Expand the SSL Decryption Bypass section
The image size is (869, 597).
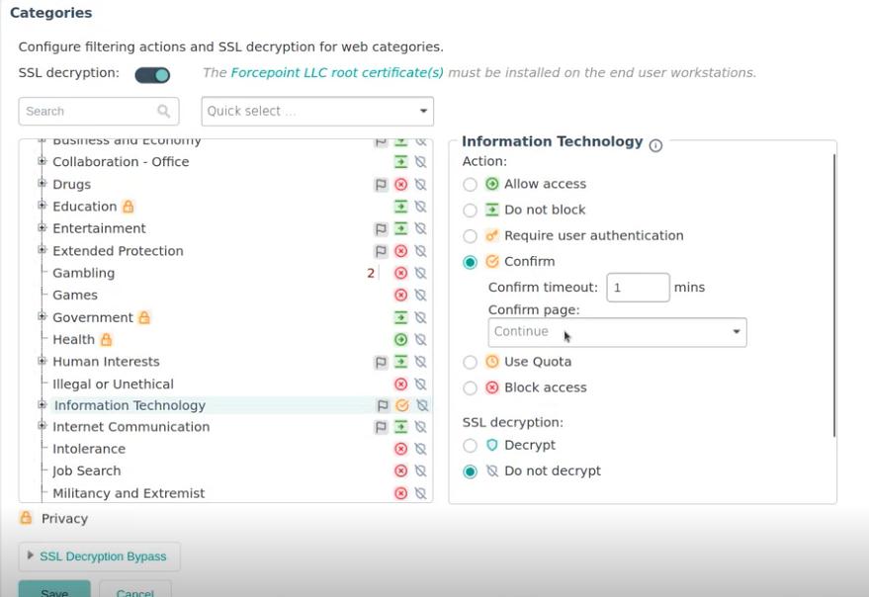click(x=99, y=556)
